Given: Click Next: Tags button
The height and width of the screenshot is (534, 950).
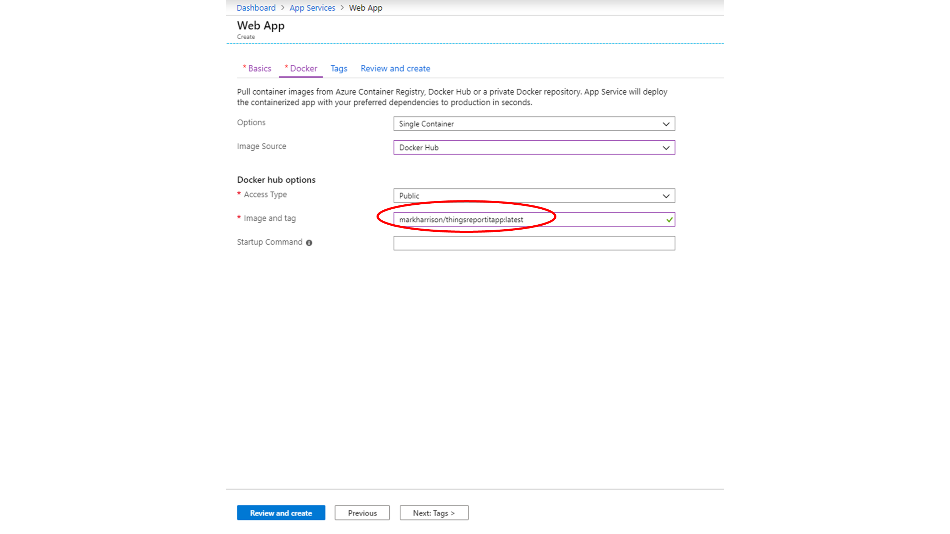Looking at the screenshot, I should pyautogui.click(x=434, y=513).
